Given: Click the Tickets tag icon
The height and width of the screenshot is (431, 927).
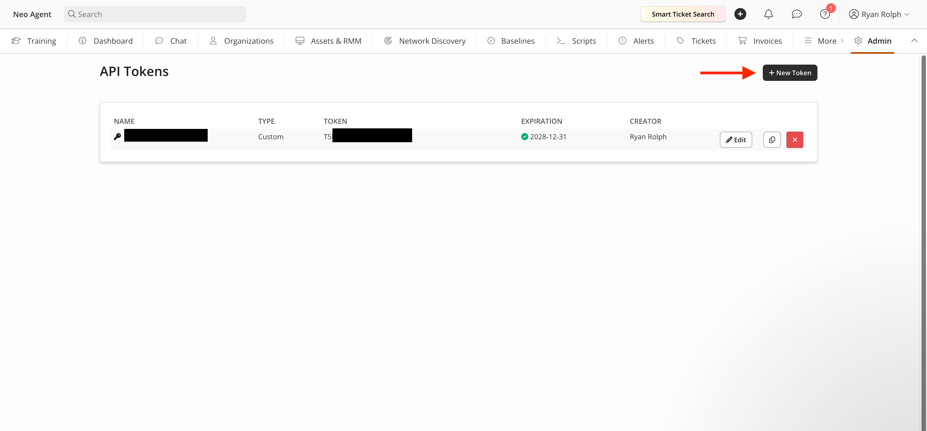Looking at the screenshot, I should point(680,41).
